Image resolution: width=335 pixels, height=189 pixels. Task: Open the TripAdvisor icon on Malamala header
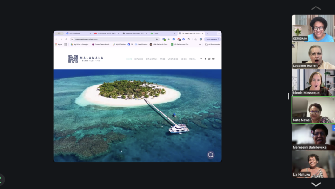pyautogui.click(x=214, y=59)
